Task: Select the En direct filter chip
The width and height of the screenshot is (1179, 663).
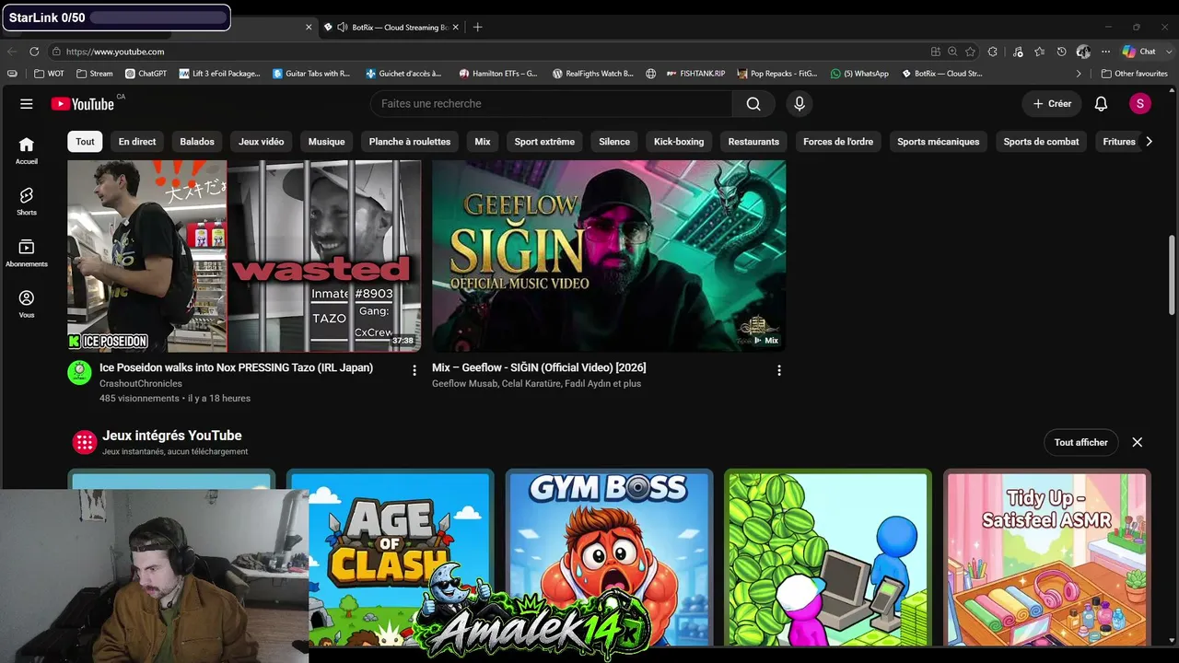Action: pyautogui.click(x=137, y=142)
